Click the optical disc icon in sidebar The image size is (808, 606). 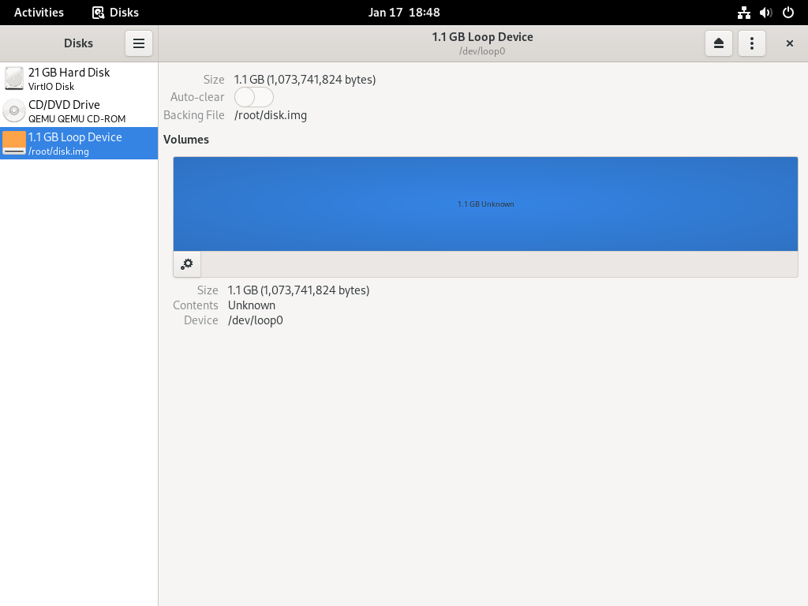pos(14,110)
